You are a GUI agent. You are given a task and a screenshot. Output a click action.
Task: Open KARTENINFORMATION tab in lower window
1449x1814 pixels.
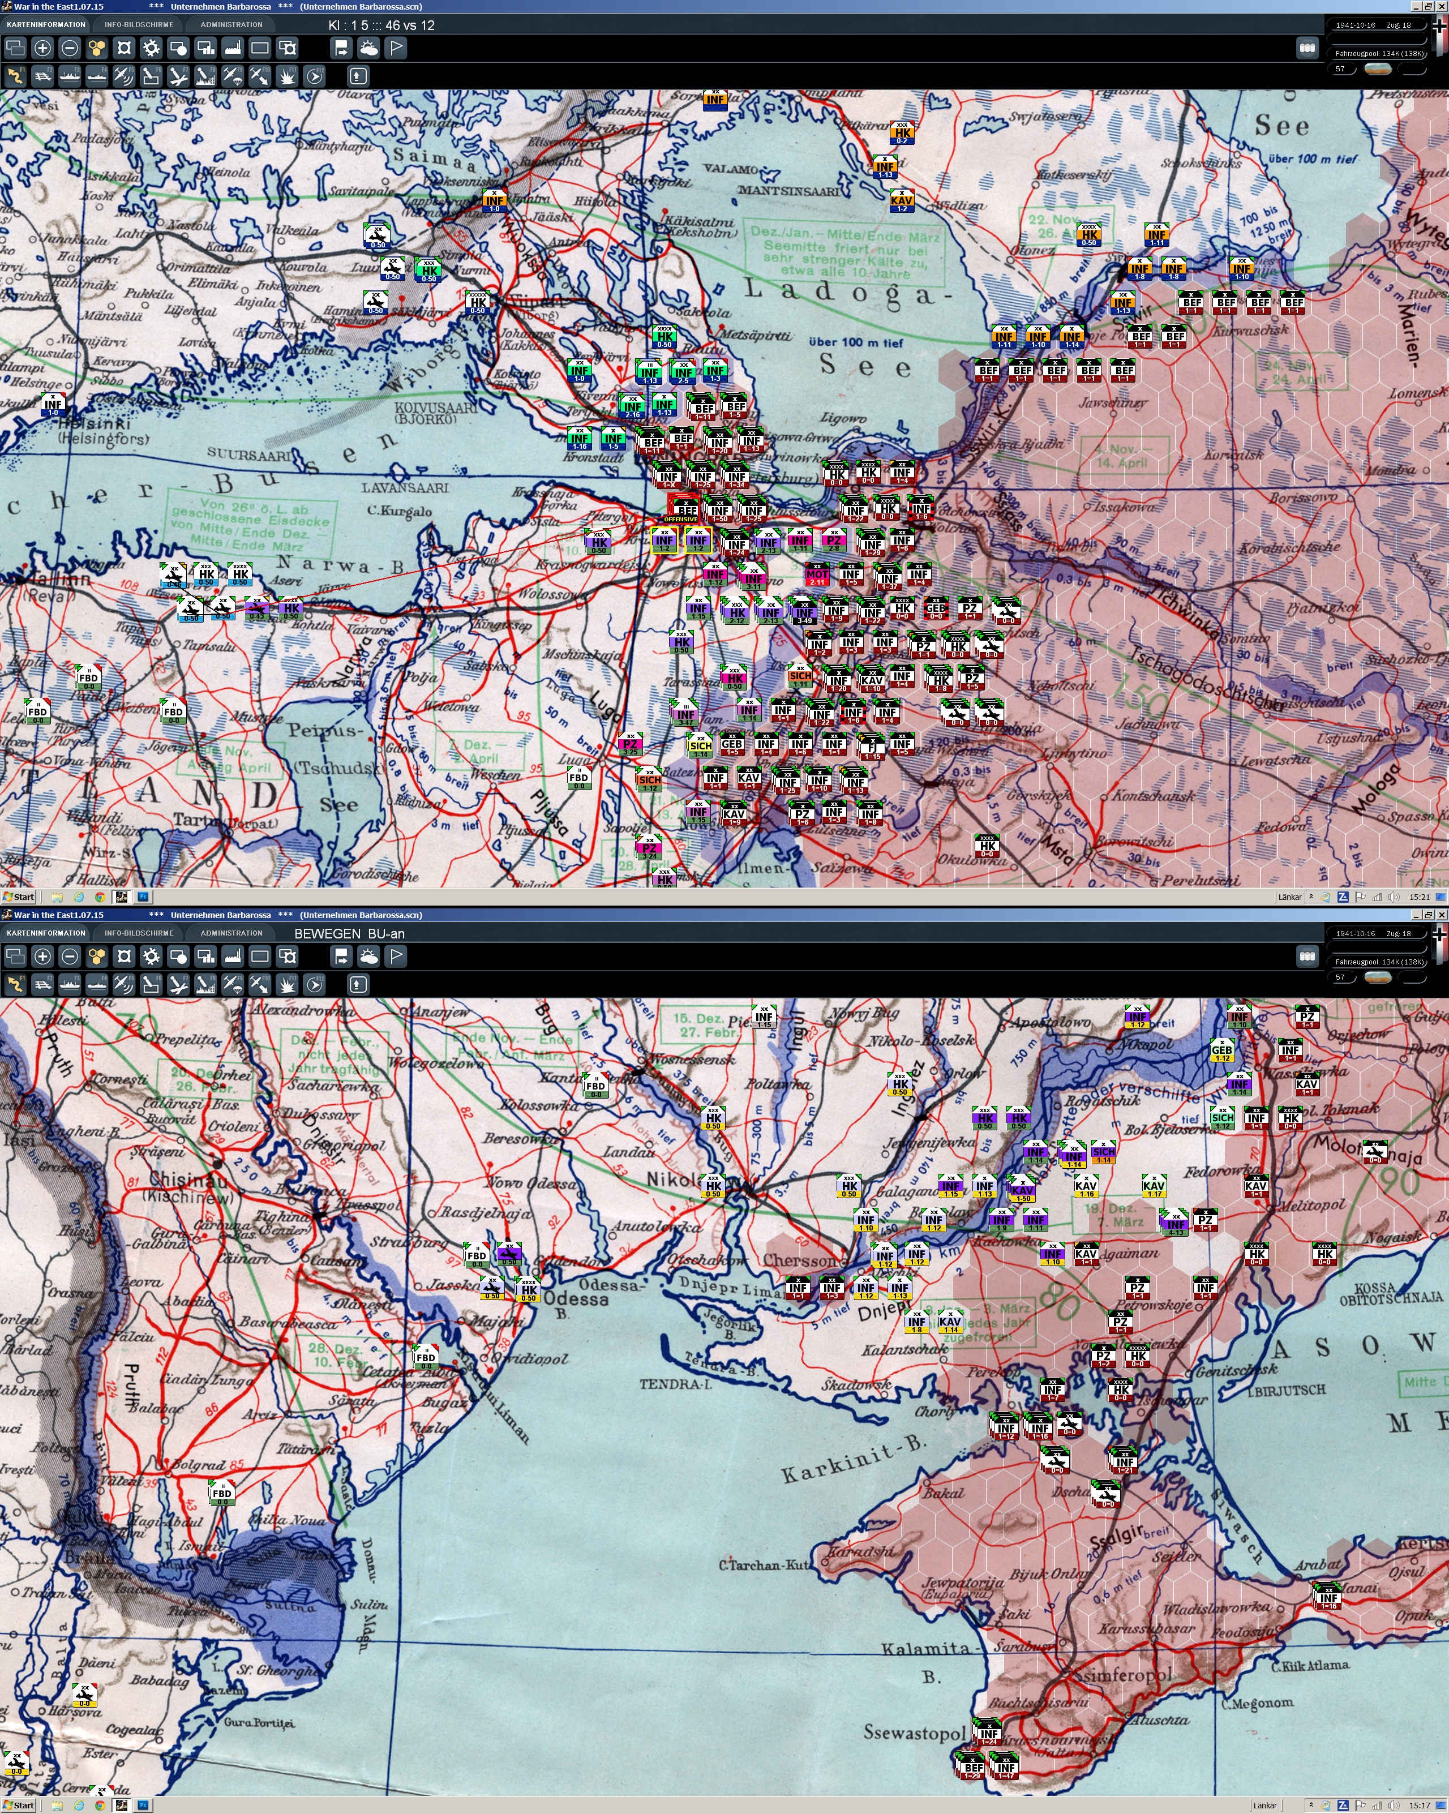pyautogui.click(x=46, y=932)
